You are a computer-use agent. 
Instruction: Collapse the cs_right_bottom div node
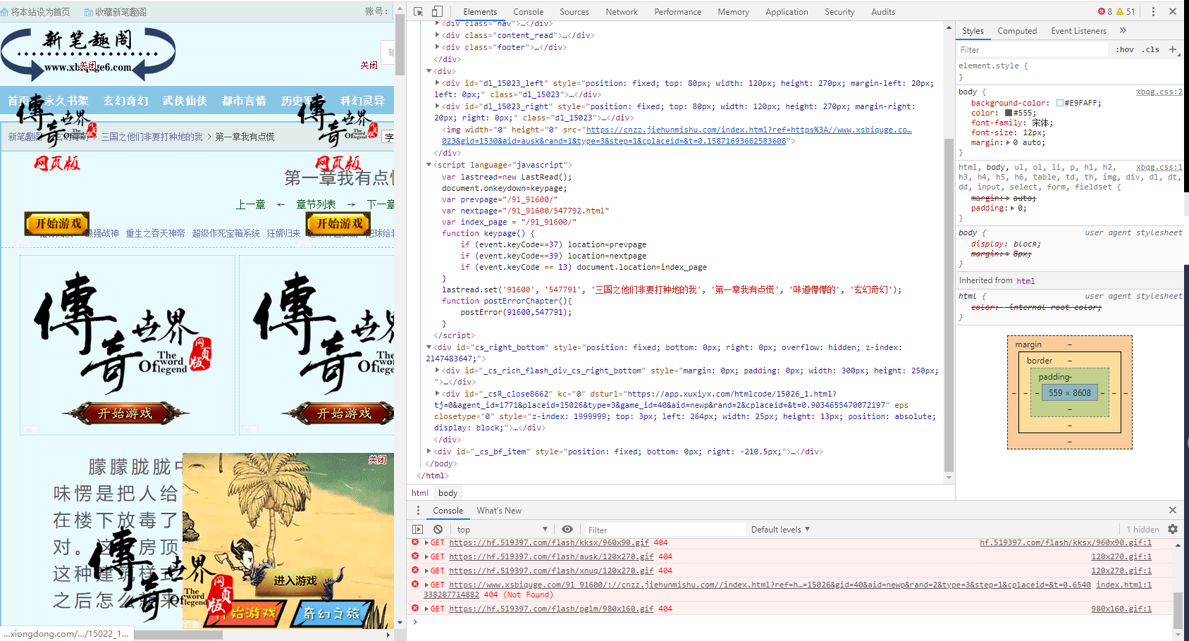pyautogui.click(x=429, y=347)
